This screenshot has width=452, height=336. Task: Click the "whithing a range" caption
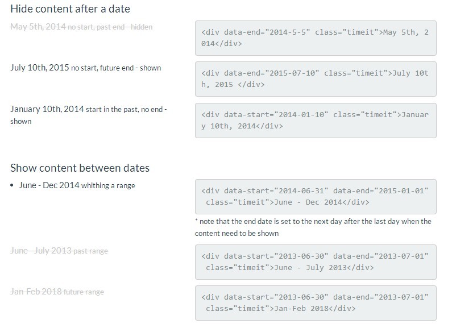tap(109, 186)
